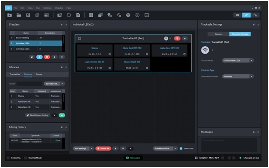Move chapter up with arrow button
This screenshot has height=168, width=269.
pyautogui.click(x=55, y=57)
